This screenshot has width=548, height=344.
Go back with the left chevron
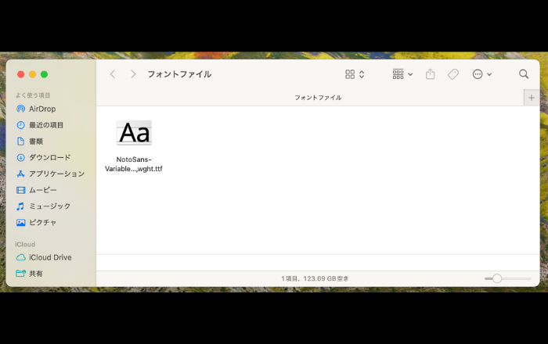[113, 74]
